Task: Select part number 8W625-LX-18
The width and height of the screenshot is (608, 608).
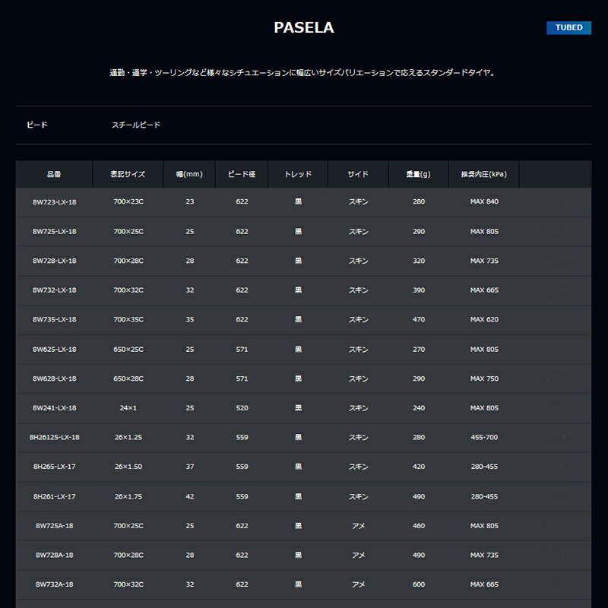Action: tap(54, 350)
